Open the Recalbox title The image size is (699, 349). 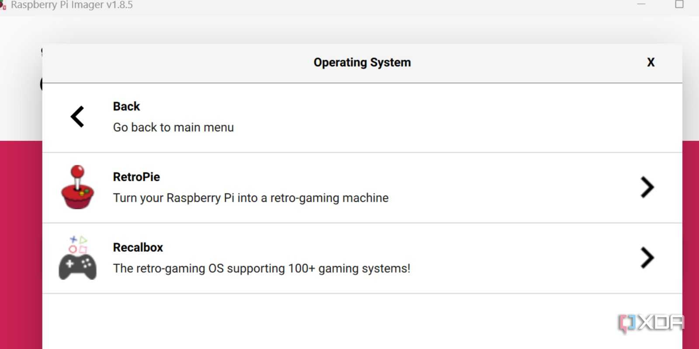[x=138, y=248]
